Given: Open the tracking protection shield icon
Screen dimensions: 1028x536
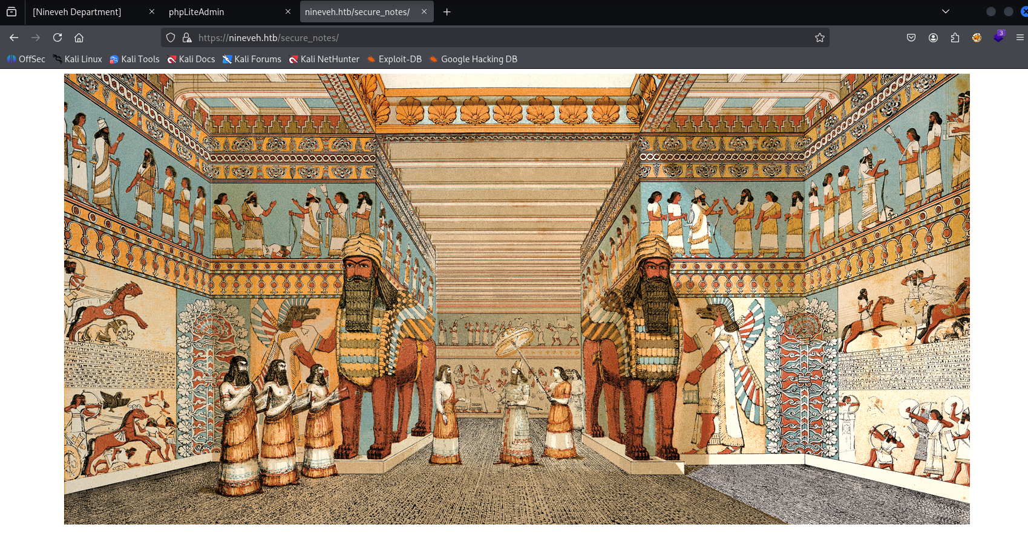Looking at the screenshot, I should (171, 37).
